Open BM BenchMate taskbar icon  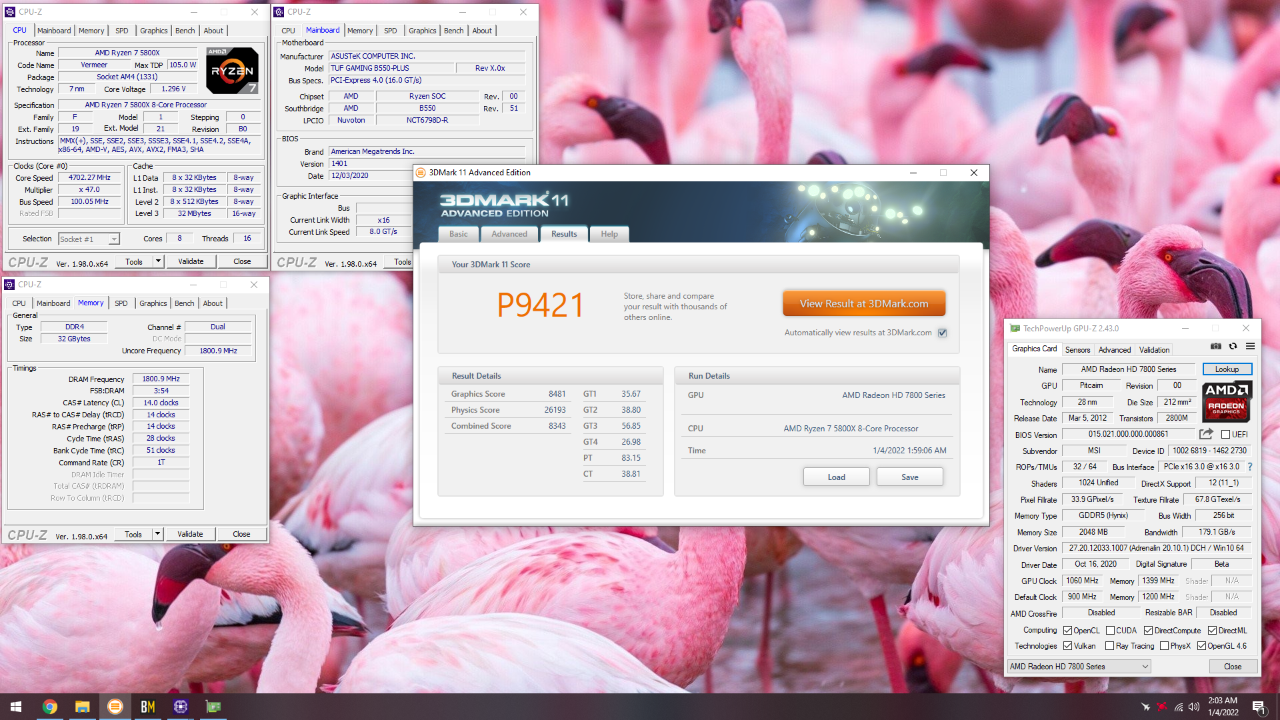pos(147,707)
